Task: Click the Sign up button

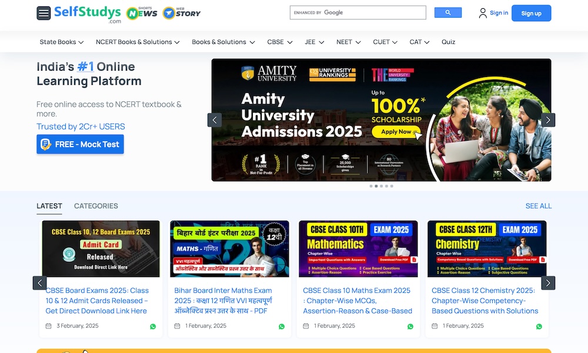Action: coord(531,13)
